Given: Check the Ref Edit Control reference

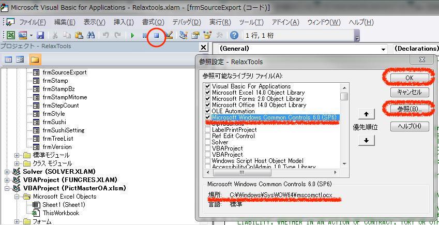Looking at the screenshot, I should 207,136.
